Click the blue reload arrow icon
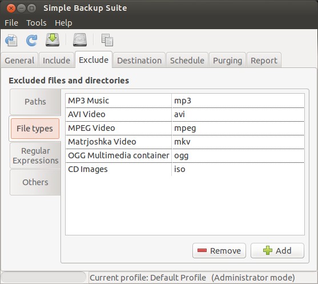Screen dimensions: 318x284 tap(32, 40)
